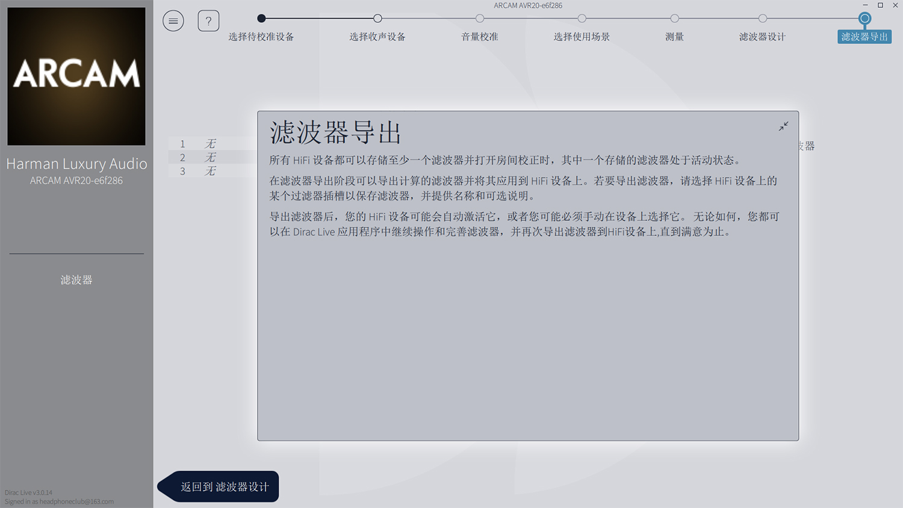
Task: Select filter slot 3 无
Action: tap(213, 171)
